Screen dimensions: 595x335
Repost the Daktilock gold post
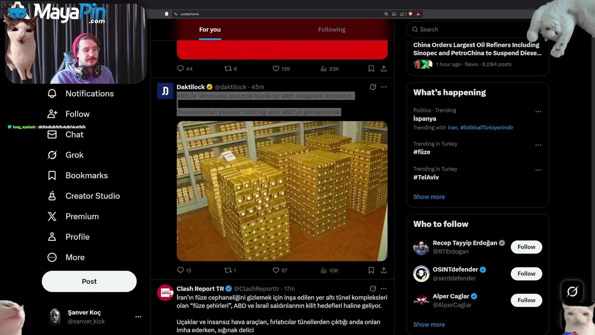[x=231, y=270]
